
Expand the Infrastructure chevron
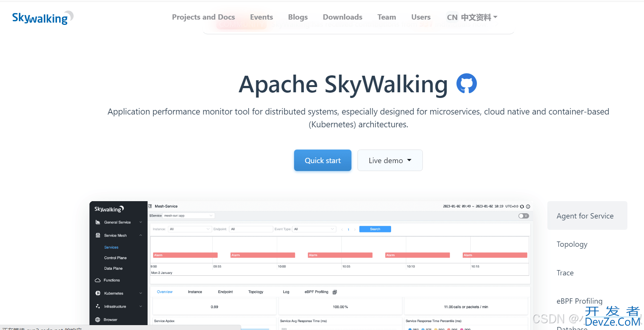point(141,307)
